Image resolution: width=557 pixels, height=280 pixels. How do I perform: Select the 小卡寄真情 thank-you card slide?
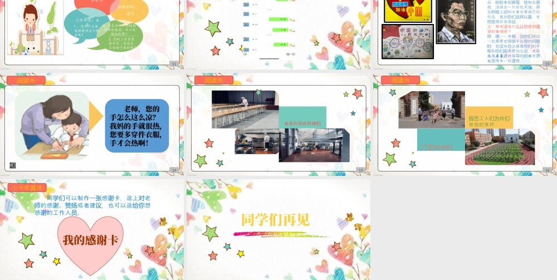(x=92, y=229)
